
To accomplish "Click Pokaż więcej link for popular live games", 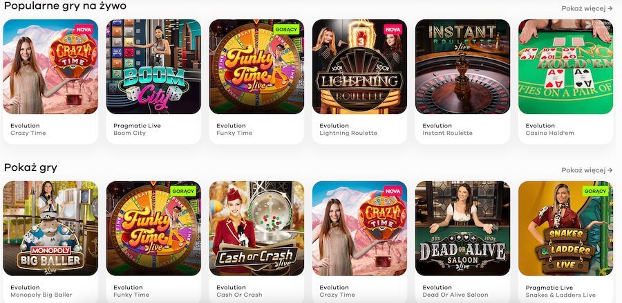I will tap(587, 8).
